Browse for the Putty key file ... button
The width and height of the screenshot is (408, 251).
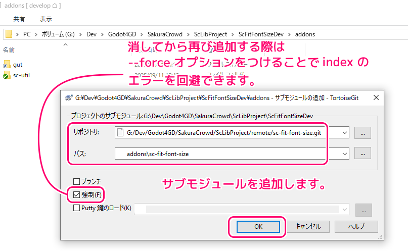tap(364, 210)
